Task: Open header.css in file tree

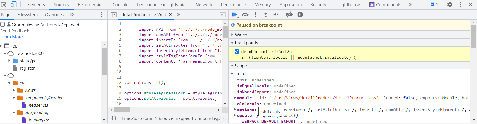Action: [38, 105]
